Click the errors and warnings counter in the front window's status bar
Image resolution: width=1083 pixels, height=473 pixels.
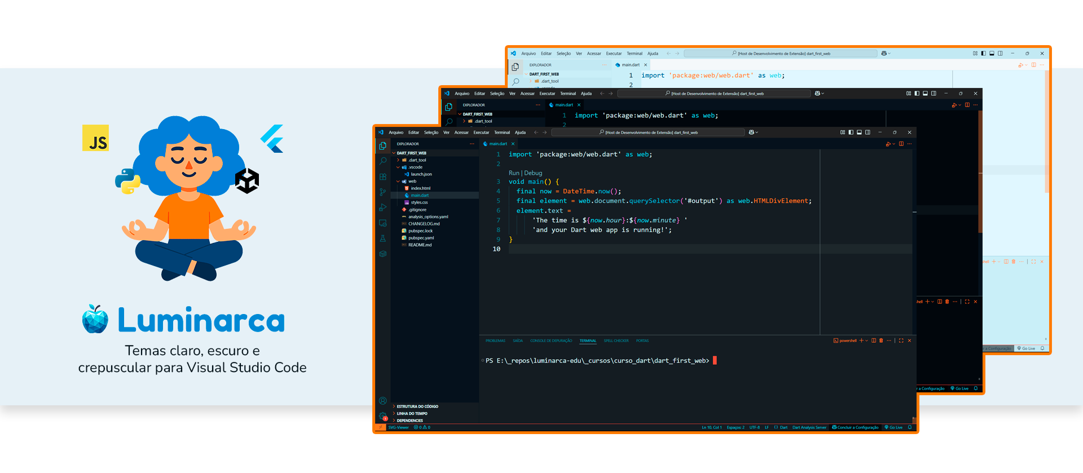pos(422,427)
